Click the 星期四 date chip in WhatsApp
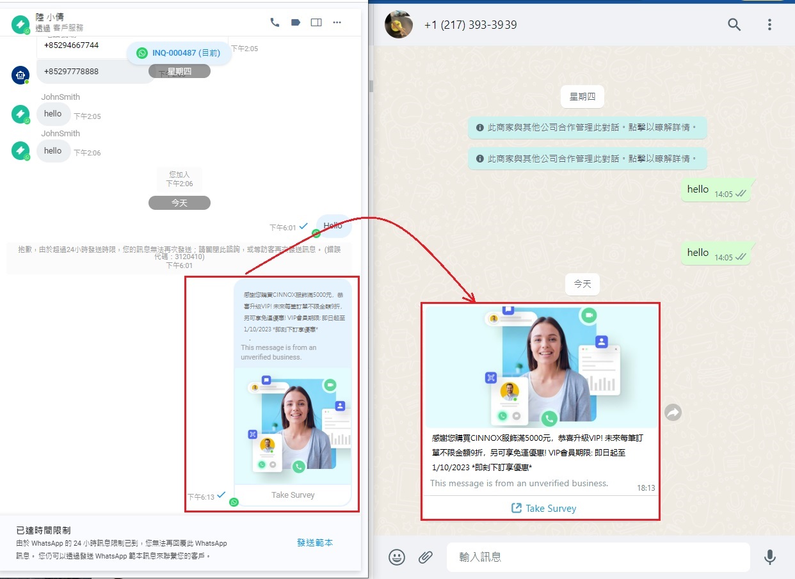795x579 pixels. tap(582, 97)
